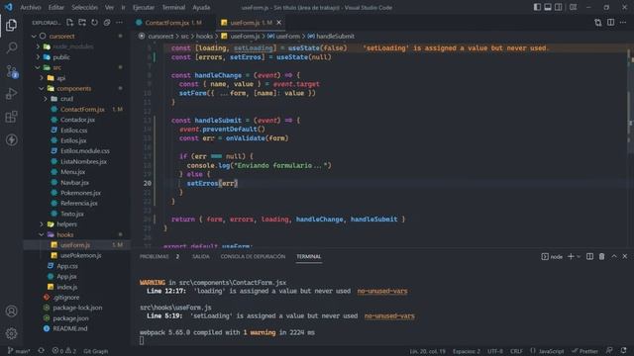
Task: Open Source Control view in activity bar
Action: pyautogui.click(x=11, y=71)
